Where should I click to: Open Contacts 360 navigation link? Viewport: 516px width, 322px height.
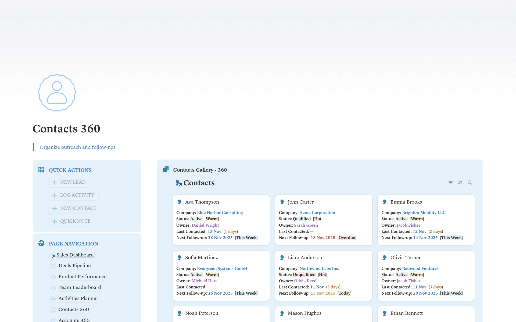pos(74,309)
